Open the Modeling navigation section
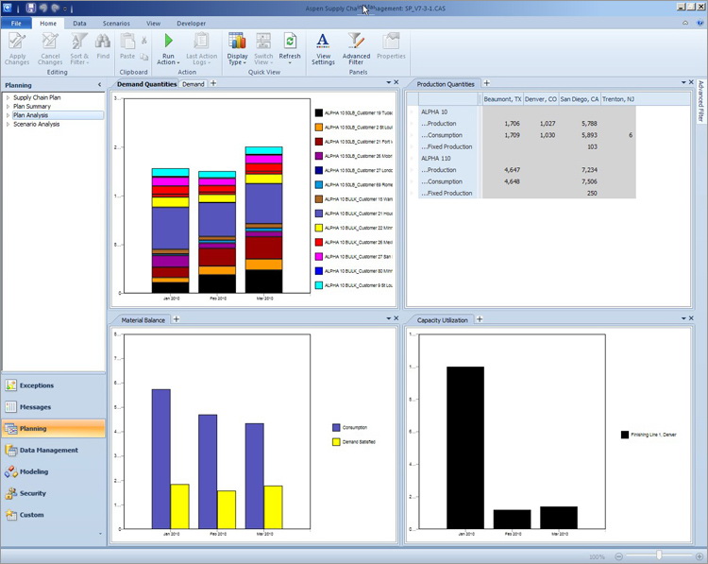This screenshot has height=564, width=708. click(x=53, y=471)
